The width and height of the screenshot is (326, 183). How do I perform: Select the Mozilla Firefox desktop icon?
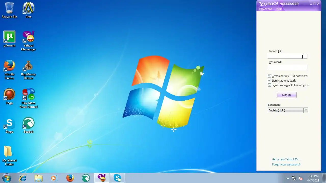pos(9,69)
